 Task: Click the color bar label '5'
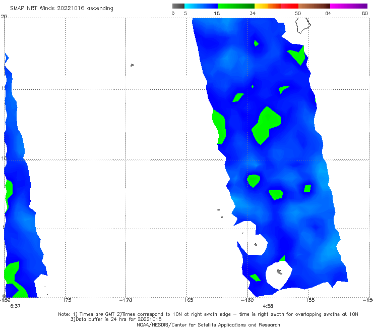click(185, 13)
